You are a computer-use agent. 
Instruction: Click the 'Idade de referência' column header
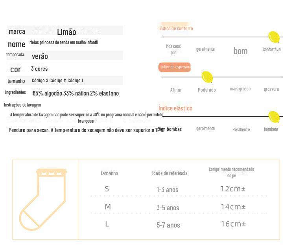[x=170, y=173]
